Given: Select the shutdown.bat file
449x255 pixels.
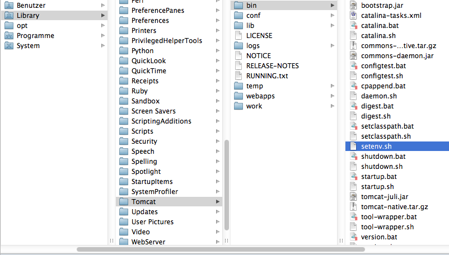Looking at the screenshot, I should pyautogui.click(x=383, y=157).
